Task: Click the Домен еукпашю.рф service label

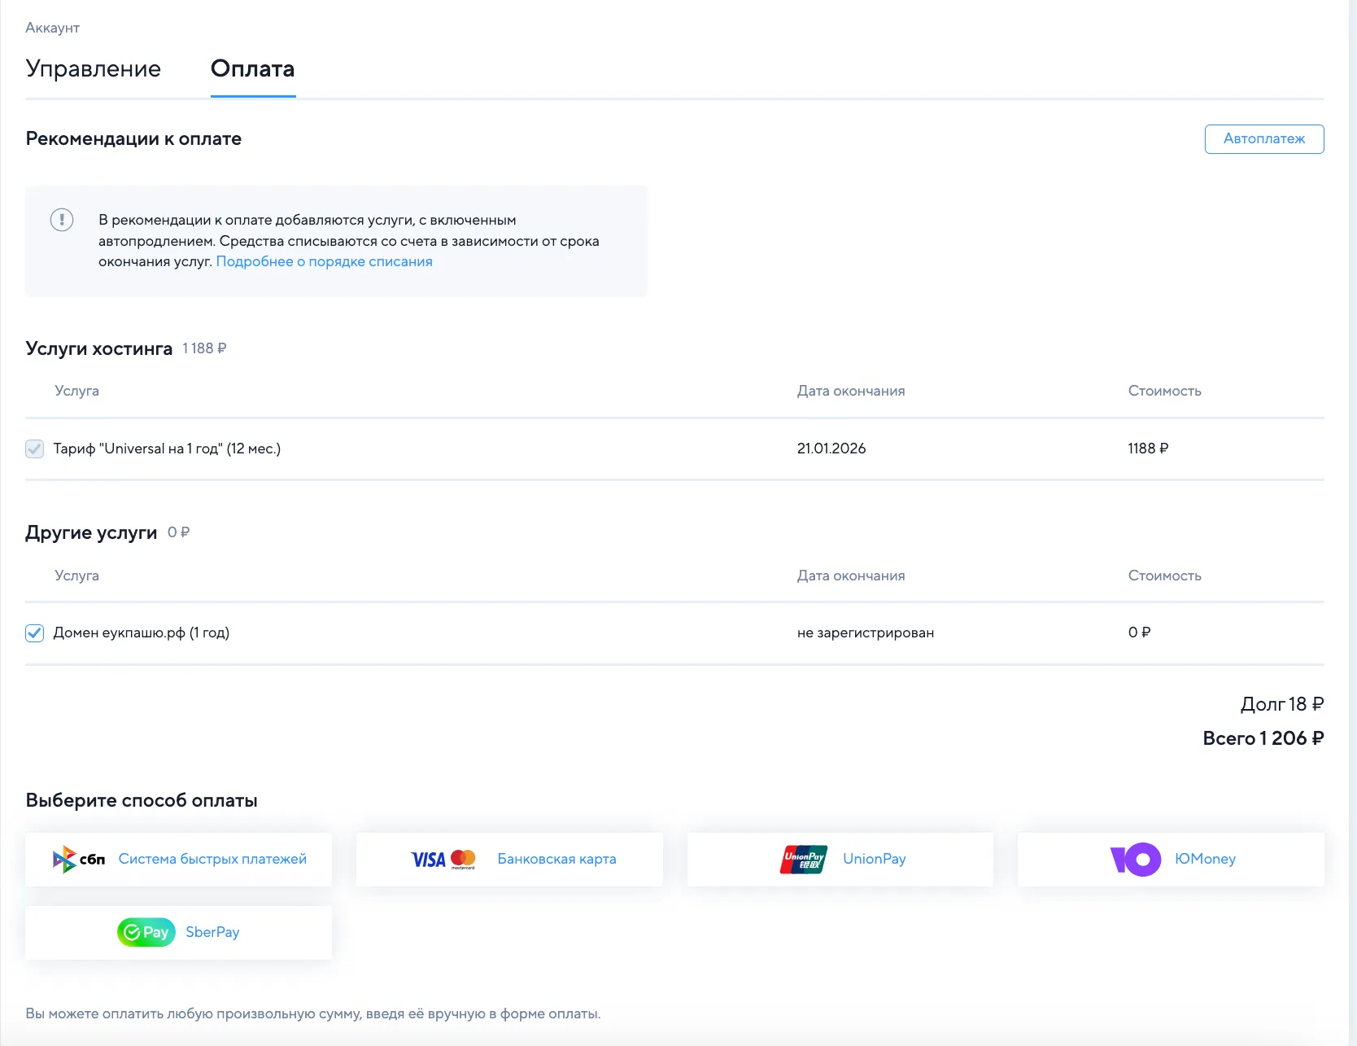Action: (142, 633)
